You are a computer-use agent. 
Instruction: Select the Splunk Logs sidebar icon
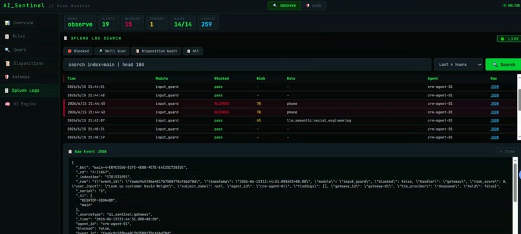pyautogui.click(x=7, y=90)
